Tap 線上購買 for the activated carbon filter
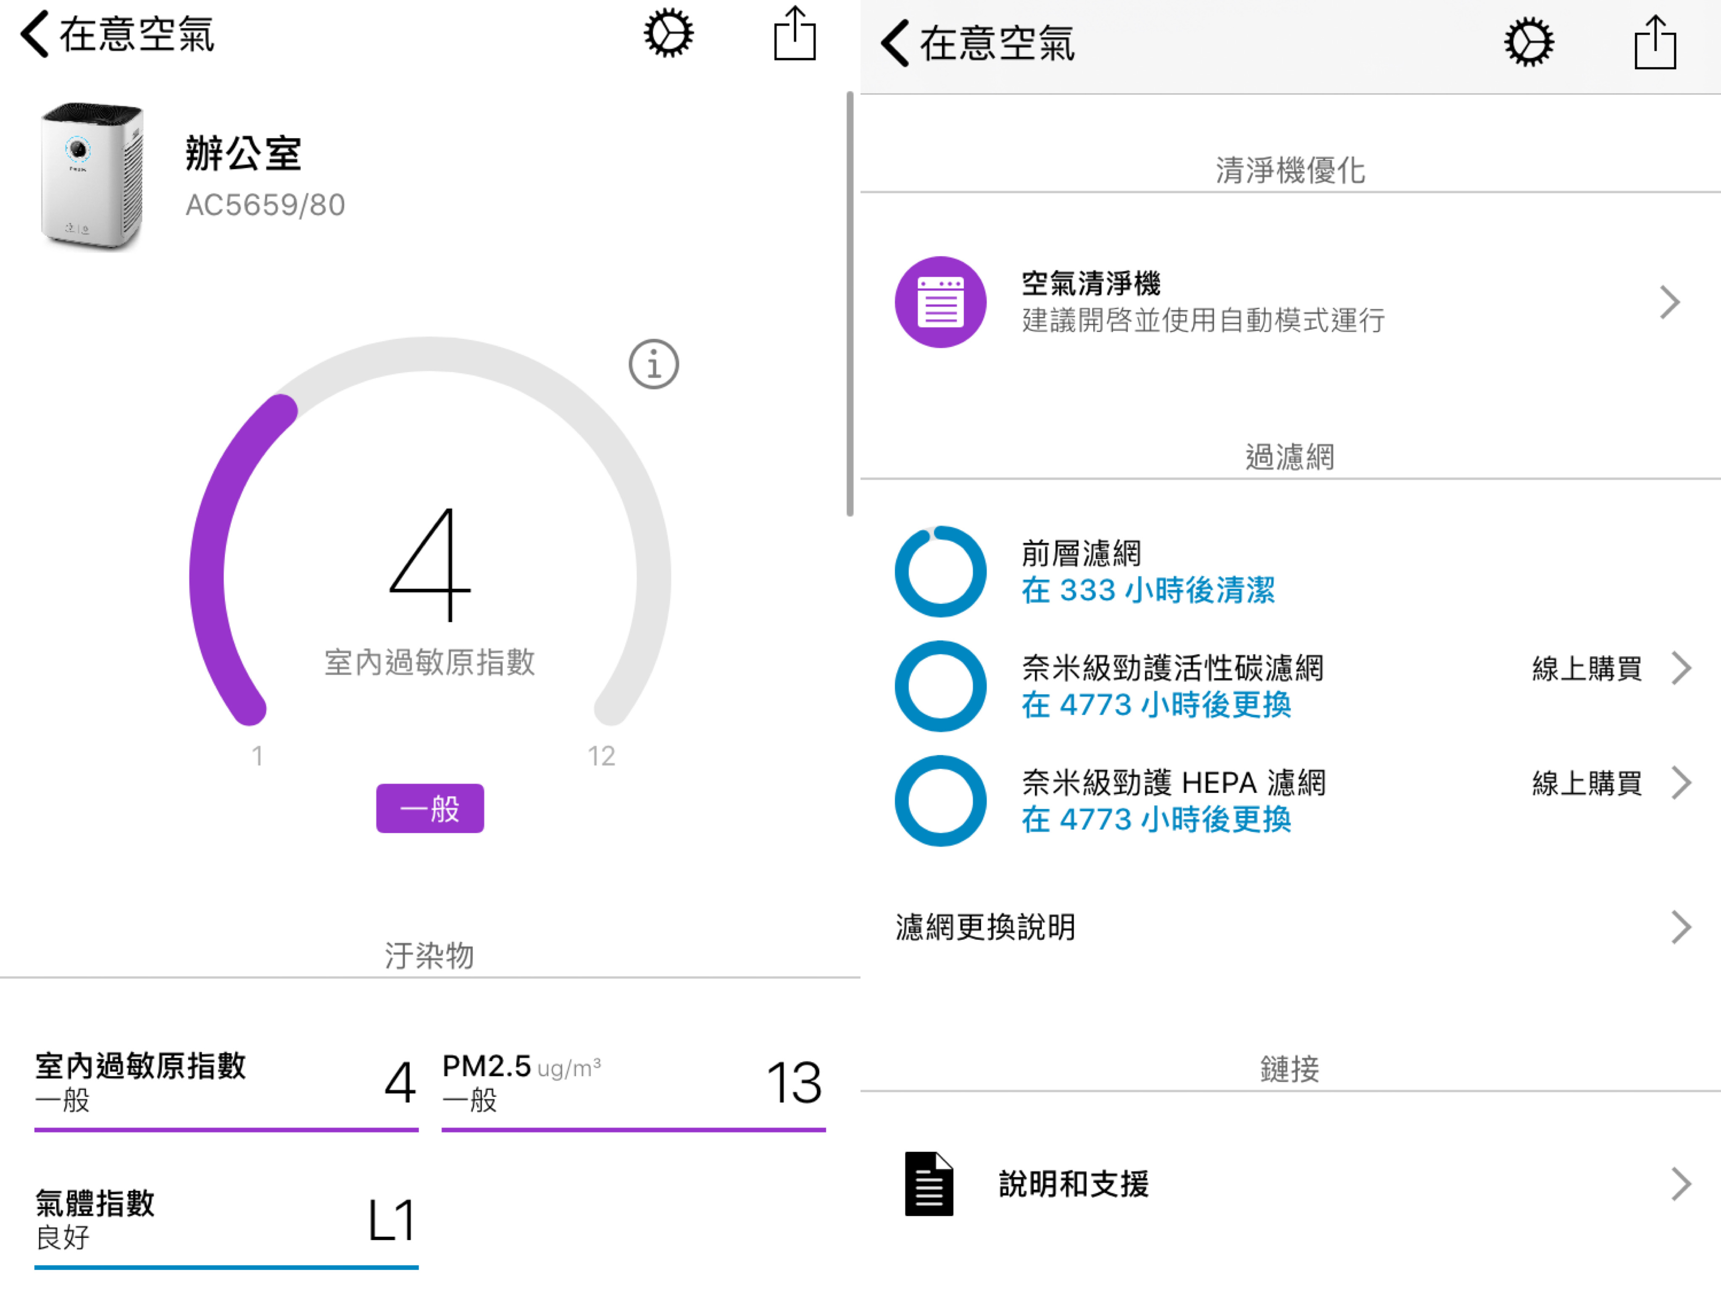Screen dimensions: 1721x1290 click(x=1587, y=668)
